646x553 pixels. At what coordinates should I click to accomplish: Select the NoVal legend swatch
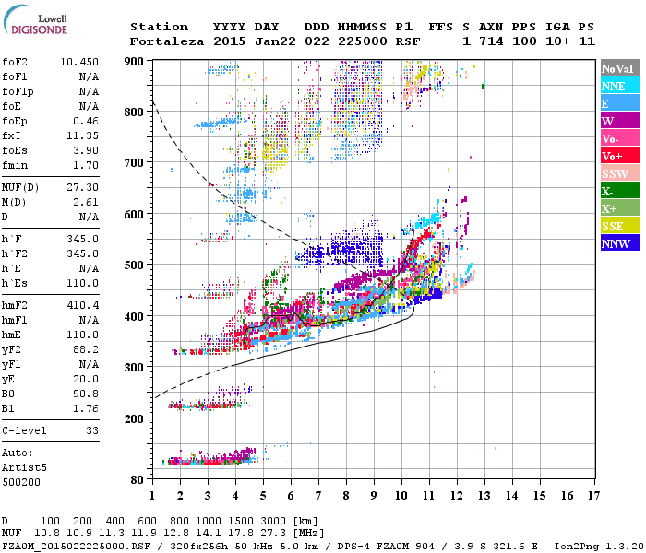tap(620, 68)
